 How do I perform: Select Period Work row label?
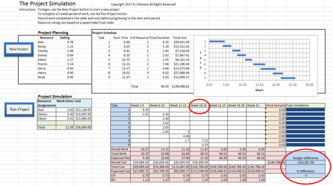coord(120,149)
